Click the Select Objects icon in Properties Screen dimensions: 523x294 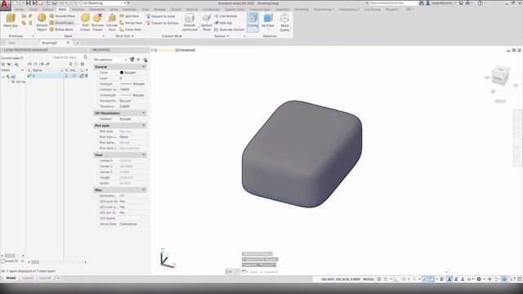coord(138,60)
